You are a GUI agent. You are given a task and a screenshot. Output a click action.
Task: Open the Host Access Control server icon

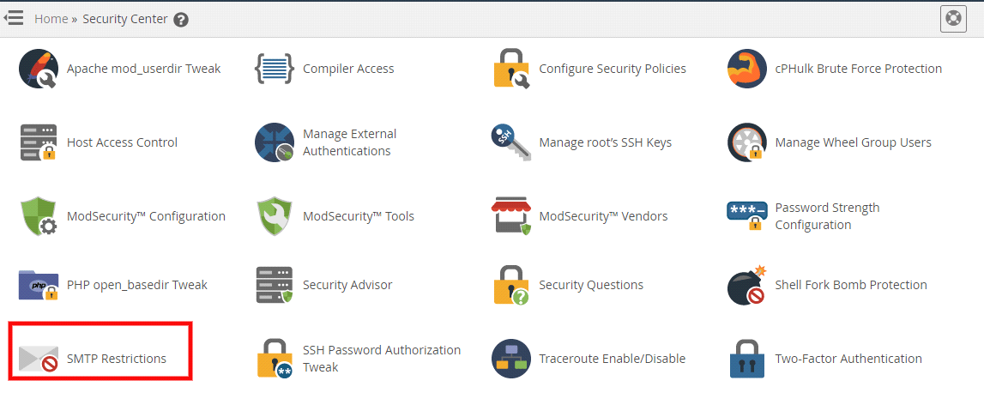(38, 142)
